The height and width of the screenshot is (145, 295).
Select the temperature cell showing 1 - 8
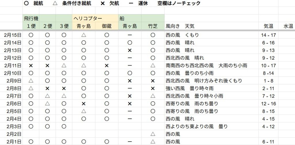pyautogui.click(x=268, y=81)
